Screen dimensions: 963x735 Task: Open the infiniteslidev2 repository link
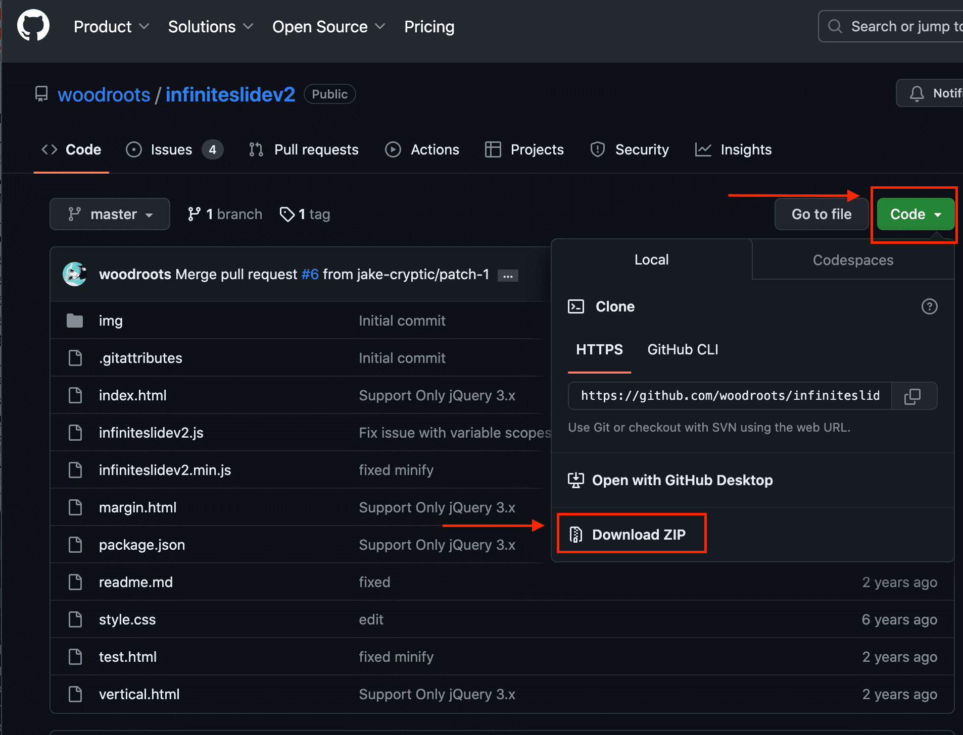[230, 94]
